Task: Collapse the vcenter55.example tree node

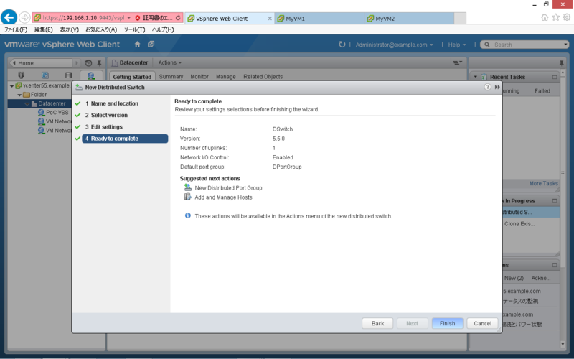Action: [11, 85]
